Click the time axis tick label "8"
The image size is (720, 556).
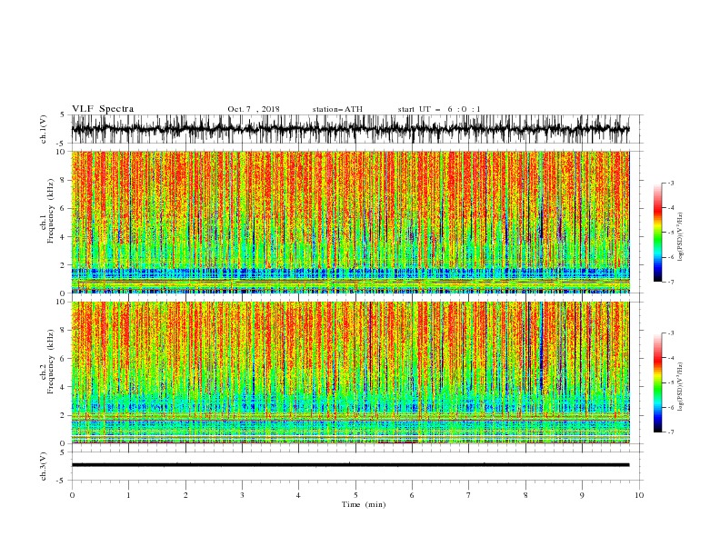click(525, 495)
